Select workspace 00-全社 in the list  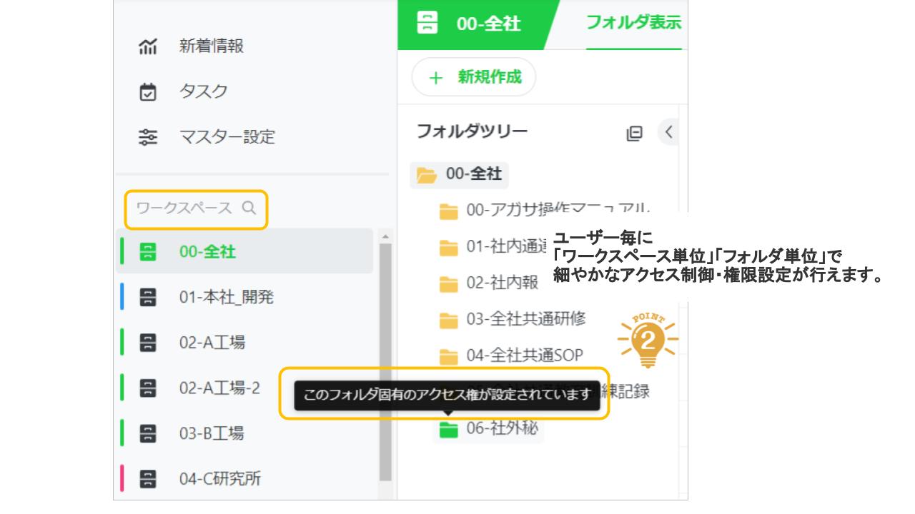pyautogui.click(x=244, y=251)
